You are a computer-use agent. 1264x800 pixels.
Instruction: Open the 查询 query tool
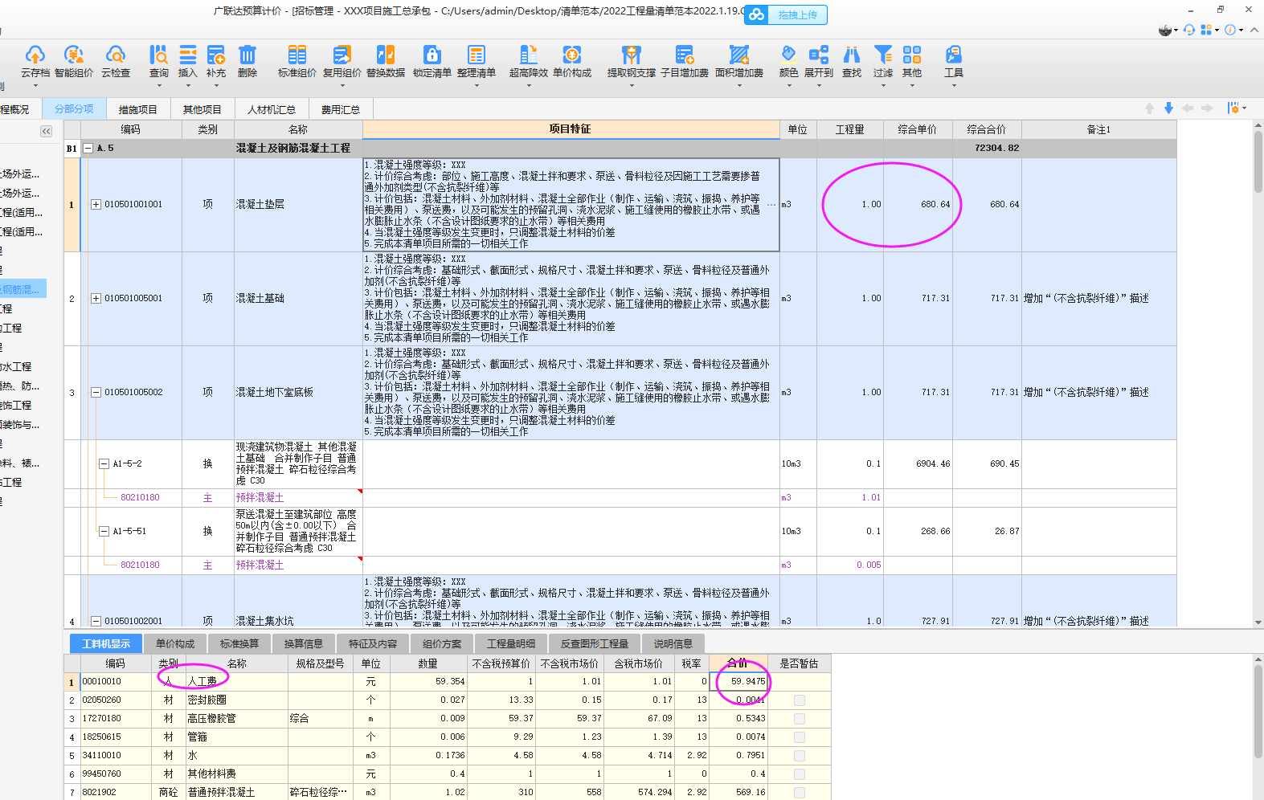pyautogui.click(x=159, y=61)
